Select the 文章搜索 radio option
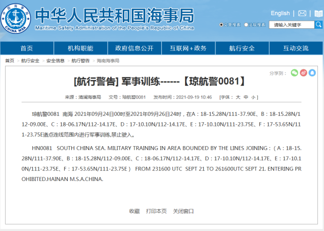324x231 pixels. tap(221, 25)
